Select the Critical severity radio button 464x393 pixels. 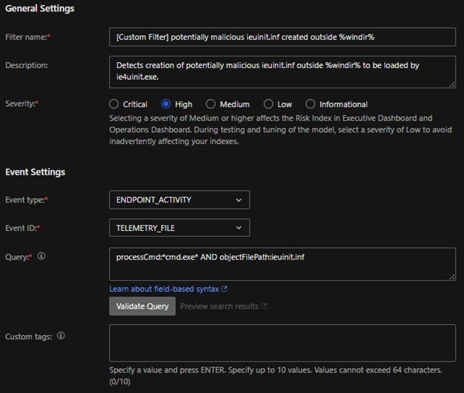click(113, 104)
